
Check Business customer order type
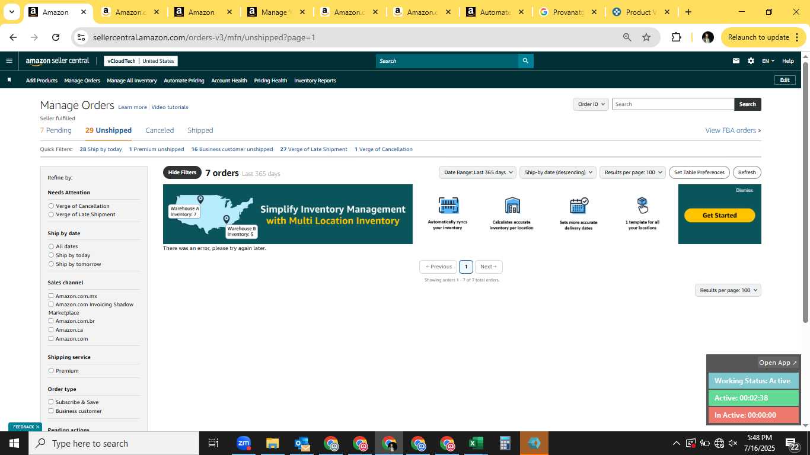51,411
